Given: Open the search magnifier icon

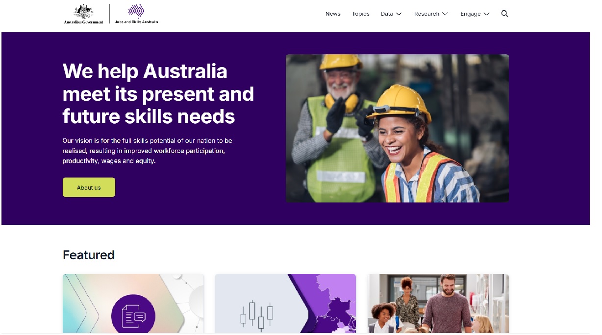Looking at the screenshot, I should [x=504, y=14].
